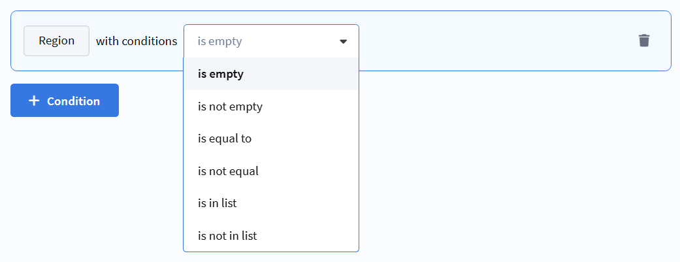Screen dimensions: 680x262
Task: Click the trash icon to delete condition
Action: click(x=644, y=41)
